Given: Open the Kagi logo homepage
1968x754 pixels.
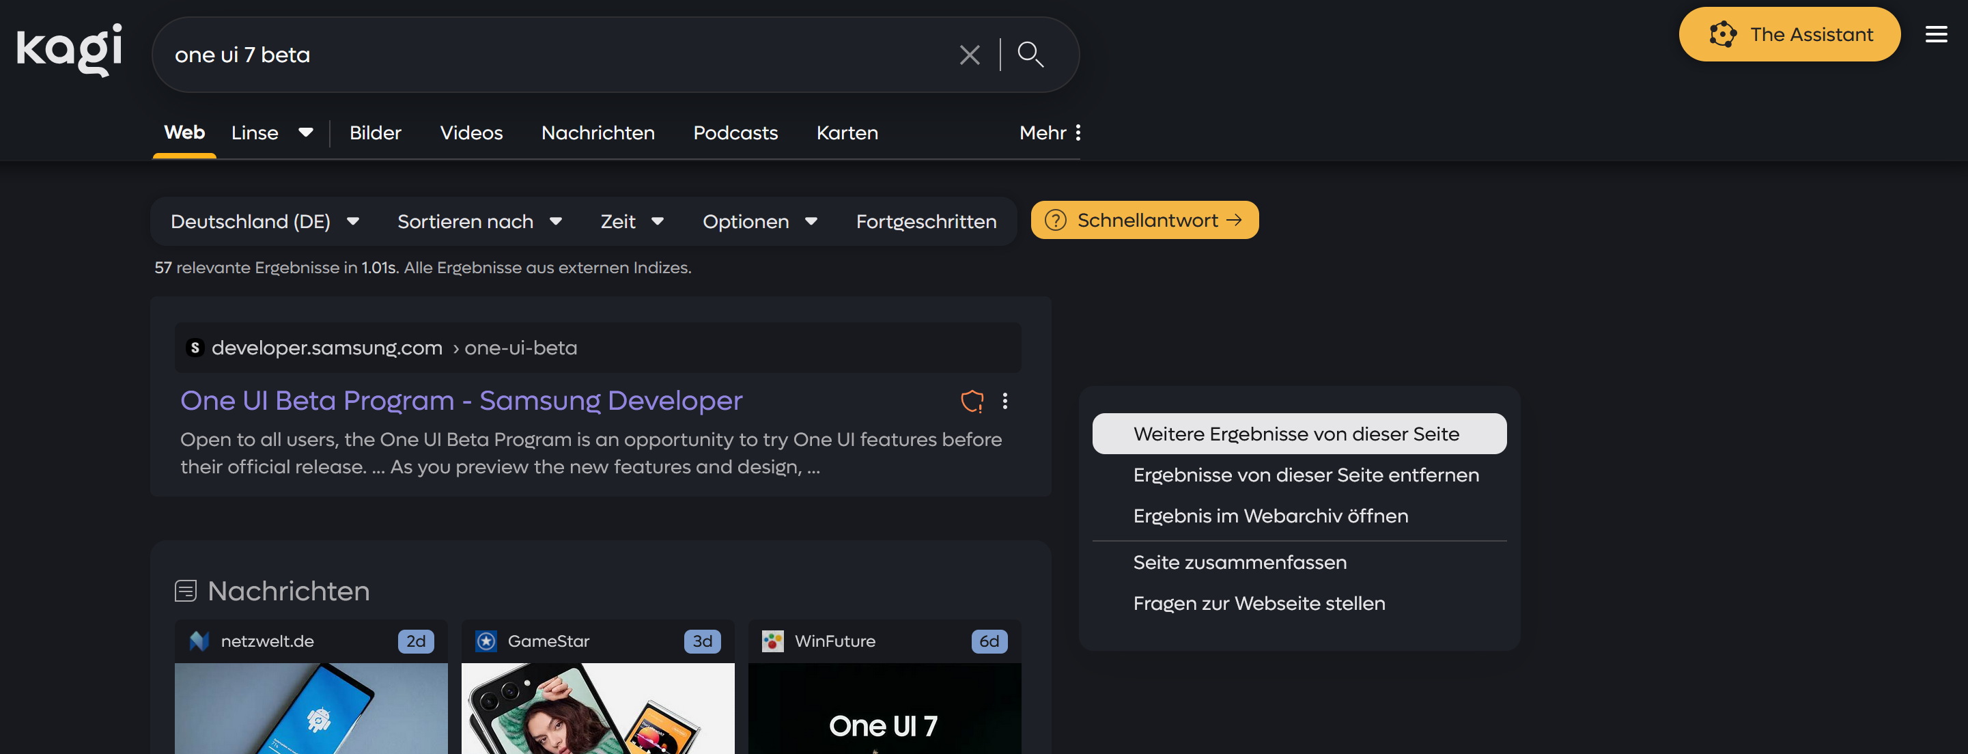Looking at the screenshot, I should tap(70, 50).
